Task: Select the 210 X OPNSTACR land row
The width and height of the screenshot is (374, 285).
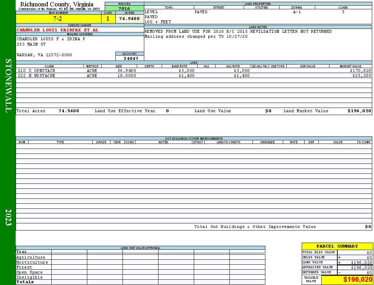Action: point(194,71)
